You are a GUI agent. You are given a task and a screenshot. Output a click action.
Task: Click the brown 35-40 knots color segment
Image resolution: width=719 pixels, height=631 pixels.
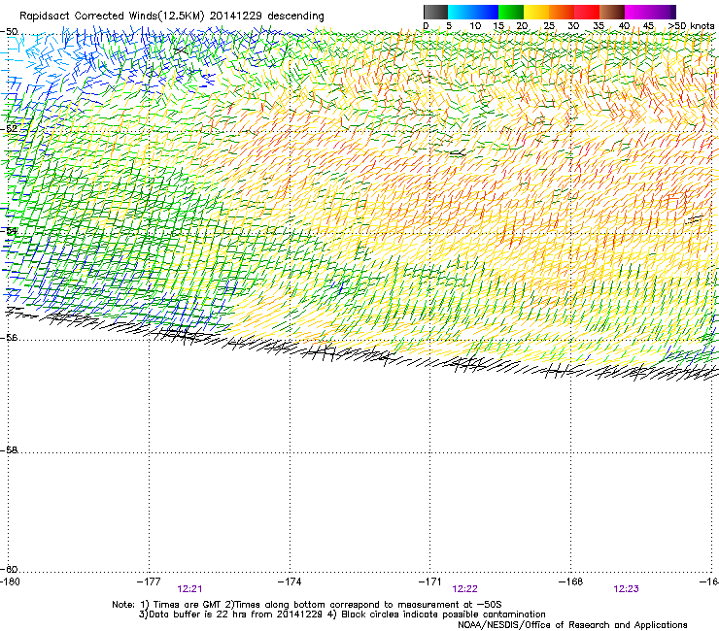[x=612, y=12]
